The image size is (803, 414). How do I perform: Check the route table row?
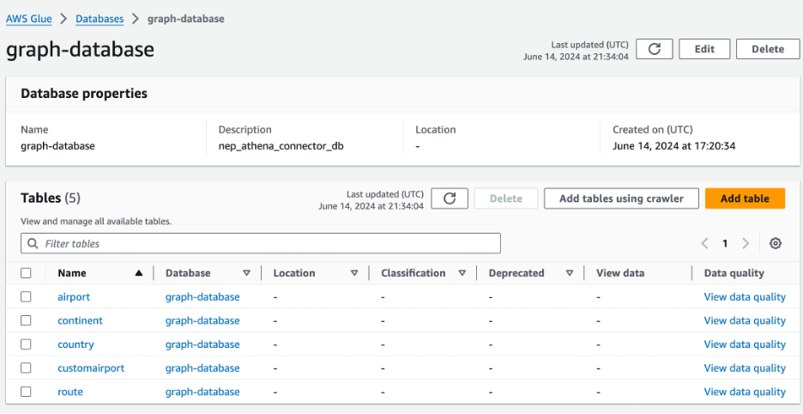tap(26, 392)
